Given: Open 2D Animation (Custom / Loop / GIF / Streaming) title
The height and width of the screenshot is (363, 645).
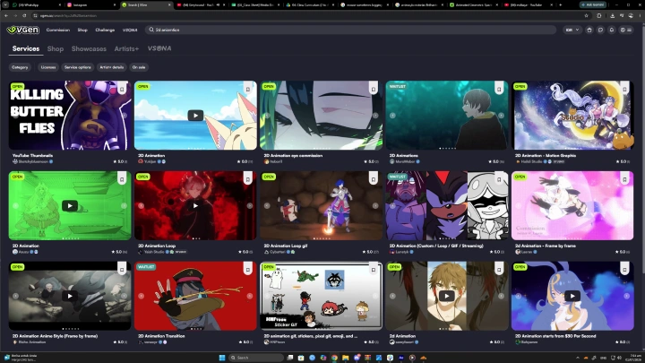Looking at the screenshot, I should (x=436, y=246).
